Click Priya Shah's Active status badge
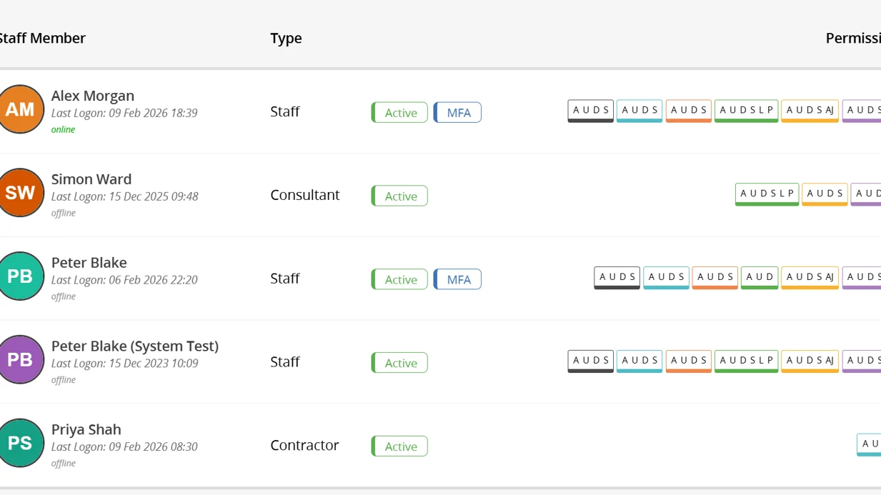The width and height of the screenshot is (881, 495). click(x=399, y=446)
